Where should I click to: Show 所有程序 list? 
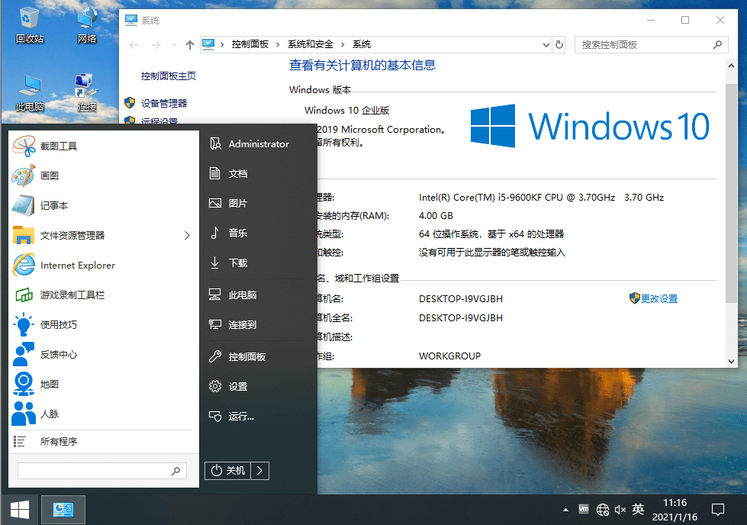[103, 442]
